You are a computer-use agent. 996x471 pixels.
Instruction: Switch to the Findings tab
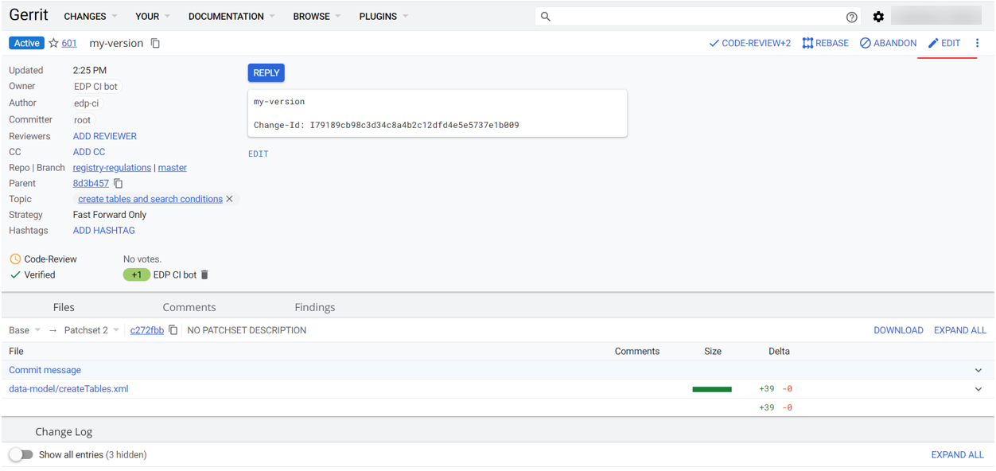click(315, 307)
